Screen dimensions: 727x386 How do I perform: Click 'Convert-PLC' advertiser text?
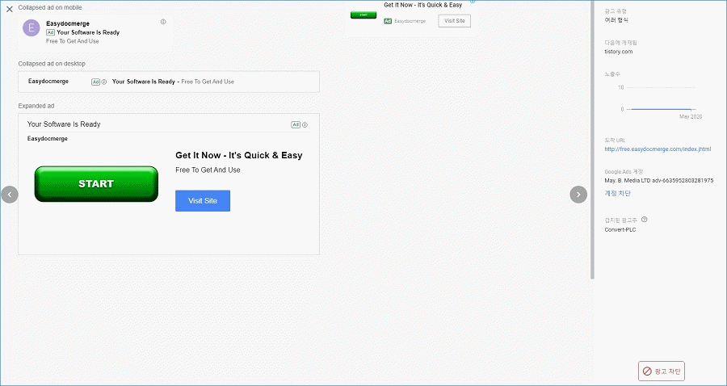[x=620, y=229]
